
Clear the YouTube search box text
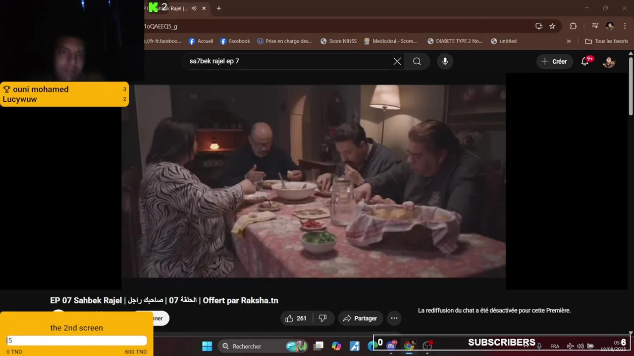coord(397,61)
